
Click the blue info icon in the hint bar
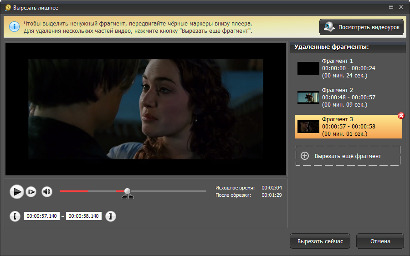[x=15, y=27]
